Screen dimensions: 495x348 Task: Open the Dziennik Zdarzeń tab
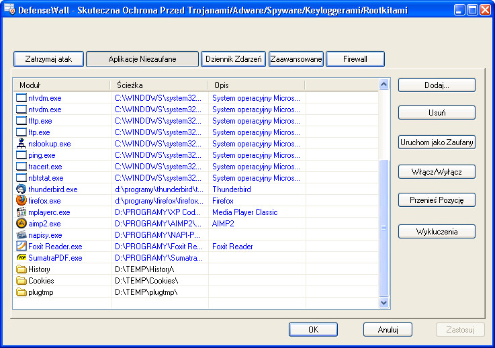[x=233, y=59]
